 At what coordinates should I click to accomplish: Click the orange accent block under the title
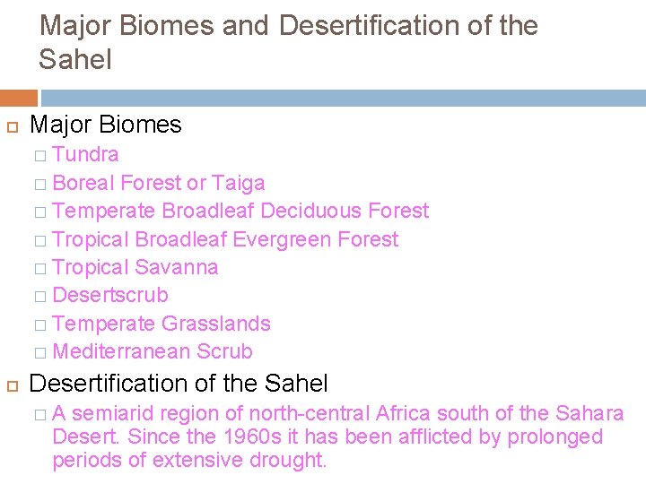coord(18,97)
